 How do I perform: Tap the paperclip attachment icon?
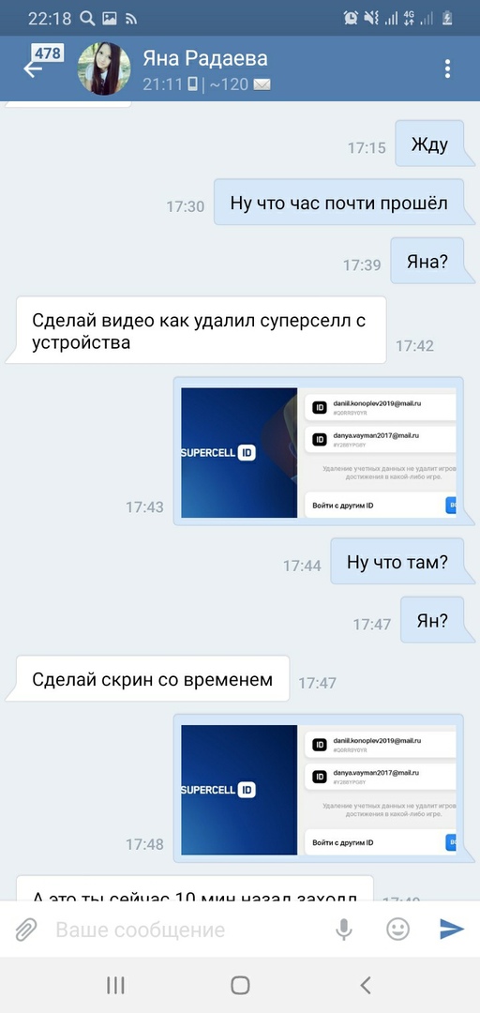tap(26, 930)
